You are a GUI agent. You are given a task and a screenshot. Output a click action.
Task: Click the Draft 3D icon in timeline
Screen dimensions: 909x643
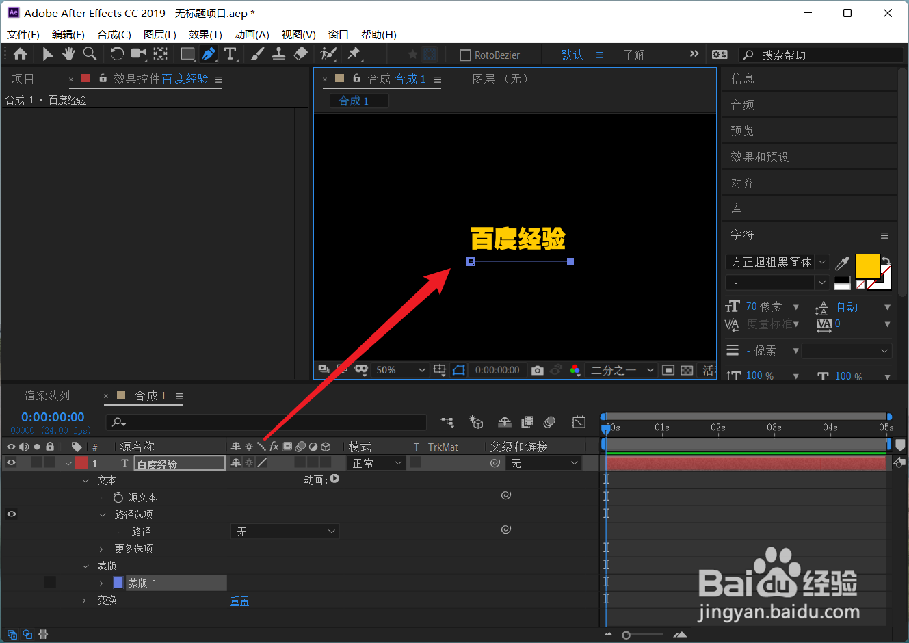point(476,422)
